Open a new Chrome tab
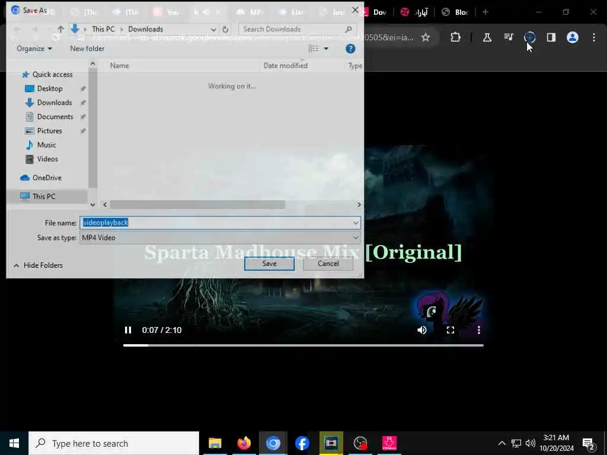 (485, 12)
